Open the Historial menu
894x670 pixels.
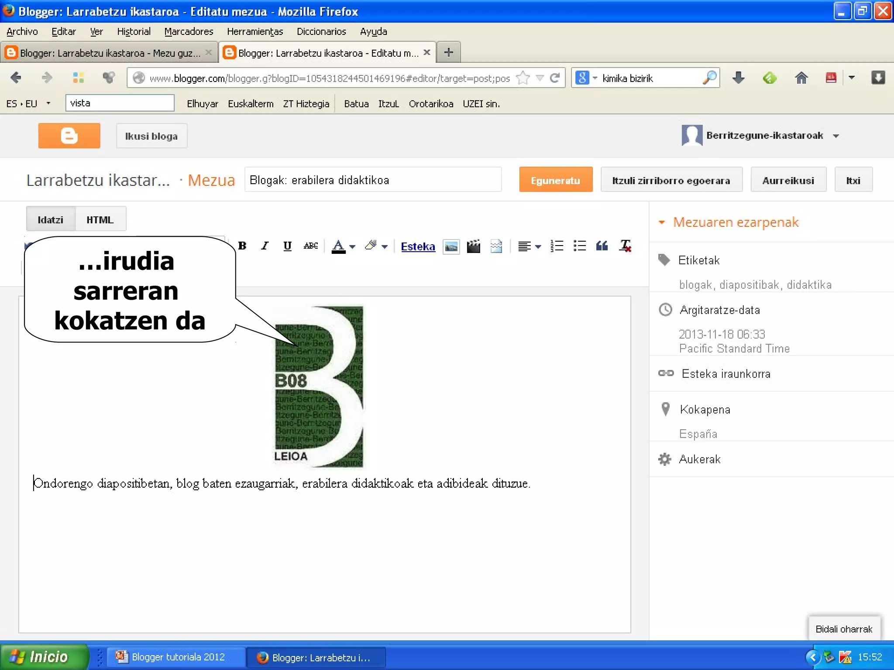click(134, 31)
